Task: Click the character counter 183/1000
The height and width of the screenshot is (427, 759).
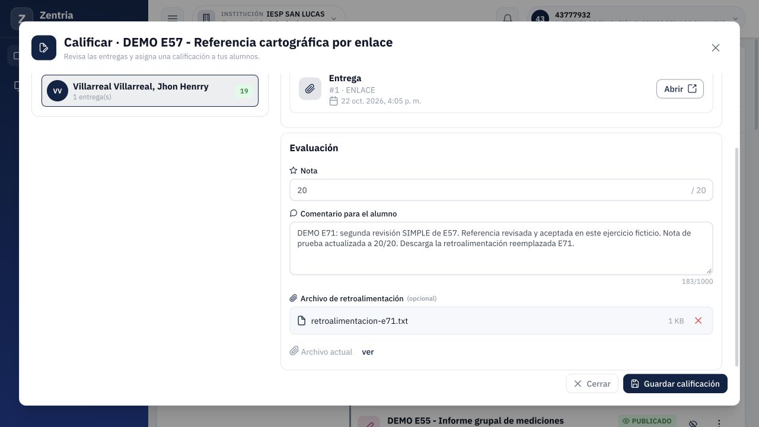Action: [697, 282]
